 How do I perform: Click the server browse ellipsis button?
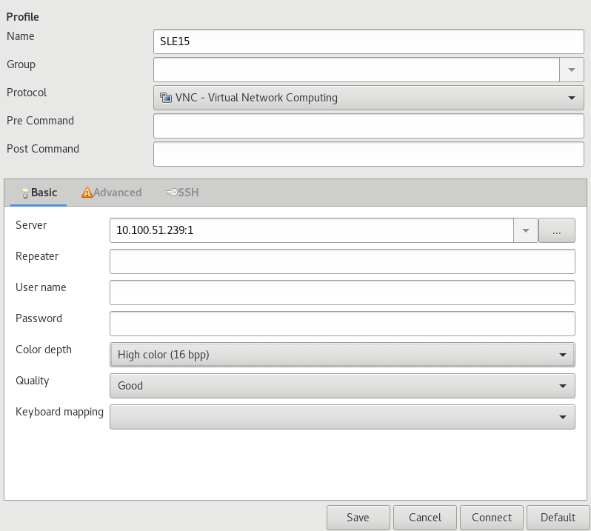click(x=557, y=230)
